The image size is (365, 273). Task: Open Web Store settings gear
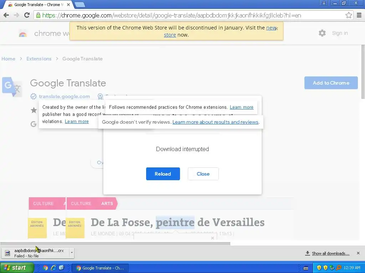click(x=322, y=33)
